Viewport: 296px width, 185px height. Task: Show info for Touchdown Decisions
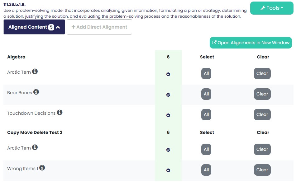[60, 113]
